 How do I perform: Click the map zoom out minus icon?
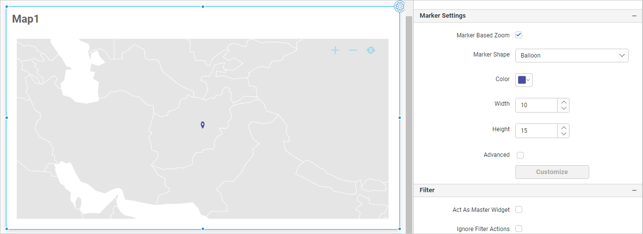coord(353,50)
